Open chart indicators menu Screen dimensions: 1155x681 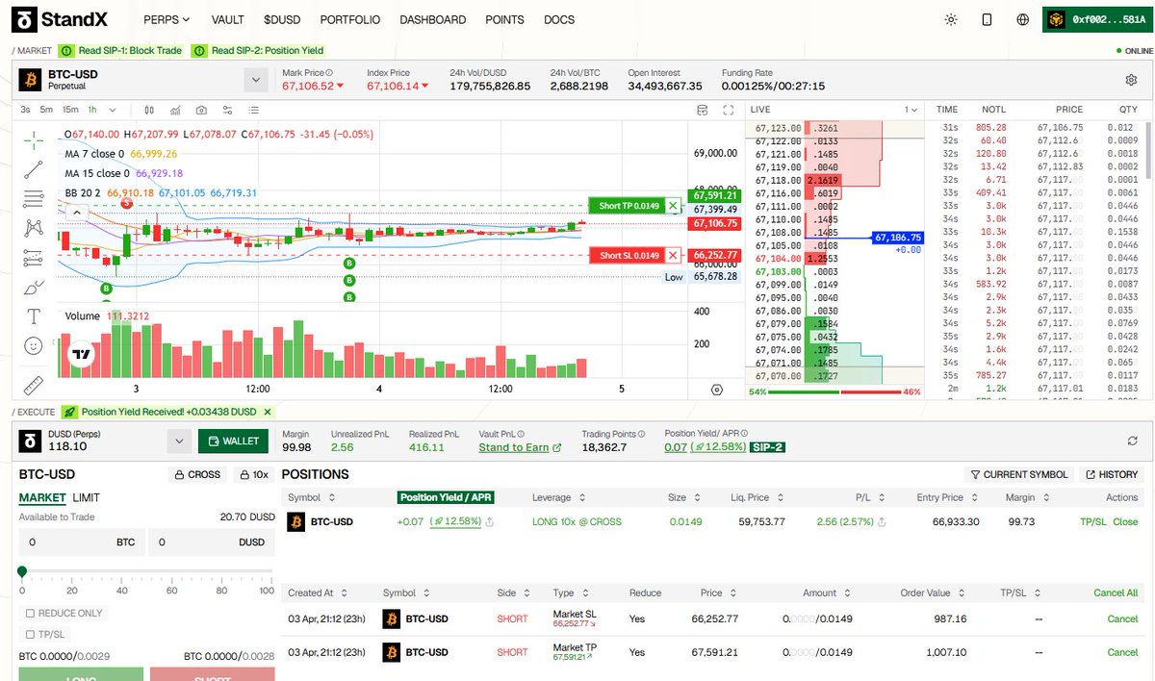point(175,110)
